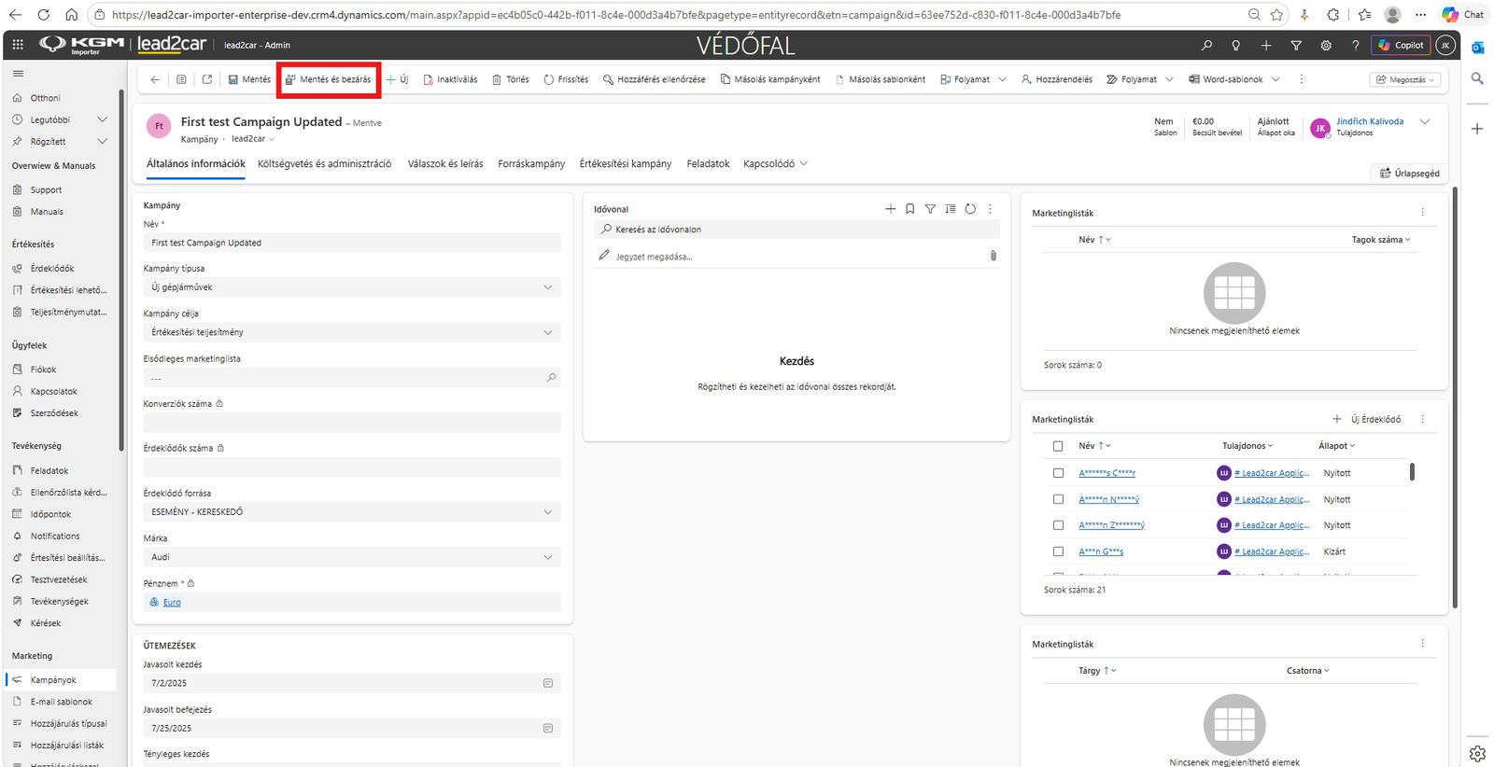Open the Kampány típusa dropdown

pyautogui.click(x=352, y=287)
